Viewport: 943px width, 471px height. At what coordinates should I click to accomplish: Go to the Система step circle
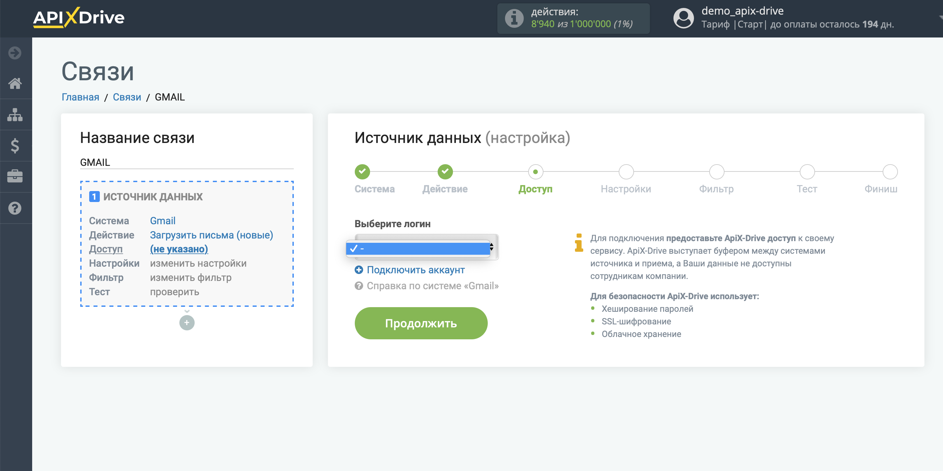tap(362, 171)
